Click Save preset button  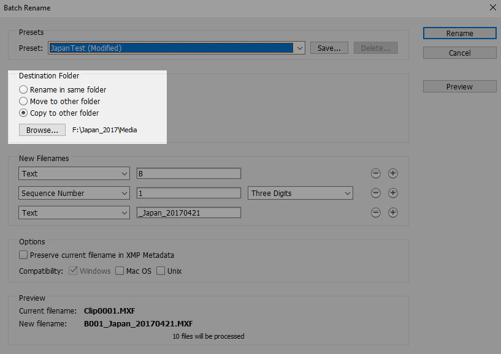point(329,48)
